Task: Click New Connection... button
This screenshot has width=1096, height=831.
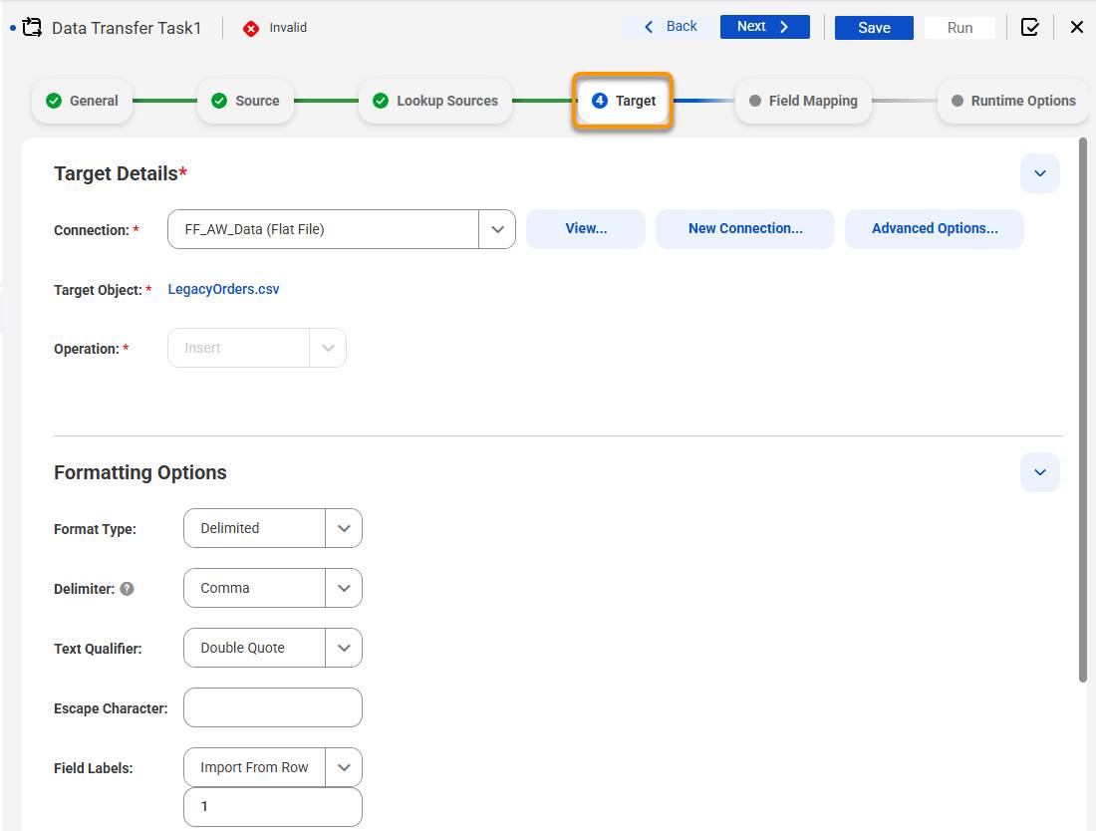Action: click(745, 228)
